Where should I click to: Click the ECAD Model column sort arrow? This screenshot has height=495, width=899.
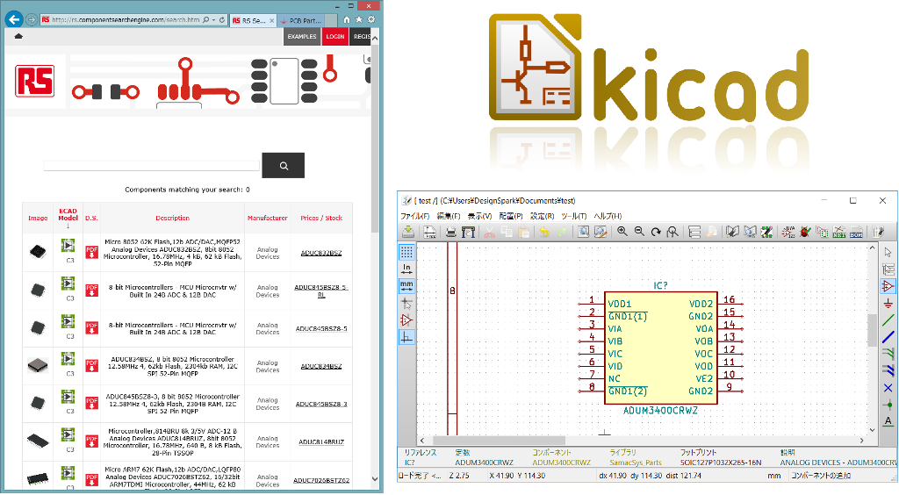point(68,226)
